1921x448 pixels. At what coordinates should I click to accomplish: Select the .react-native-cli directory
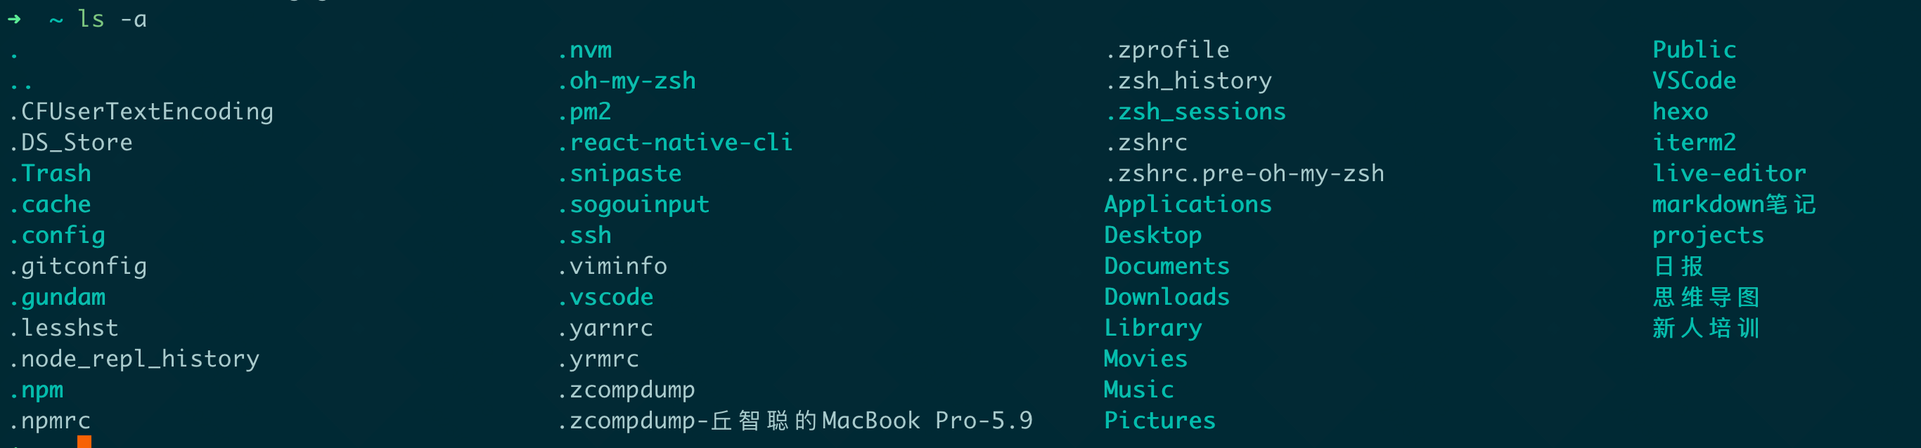point(675,142)
